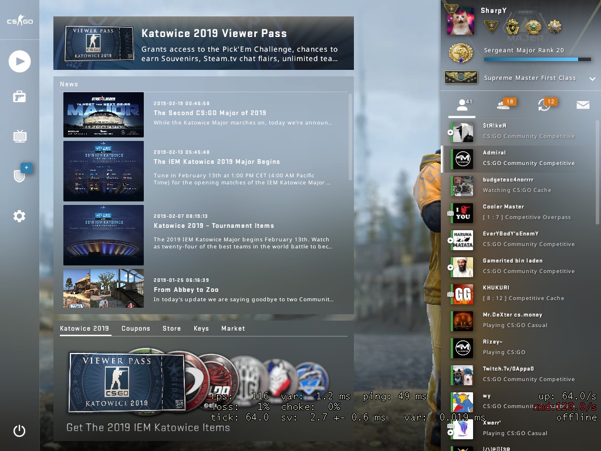Click the news panel scrollbar
601x451 pixels.
[350, 137]
